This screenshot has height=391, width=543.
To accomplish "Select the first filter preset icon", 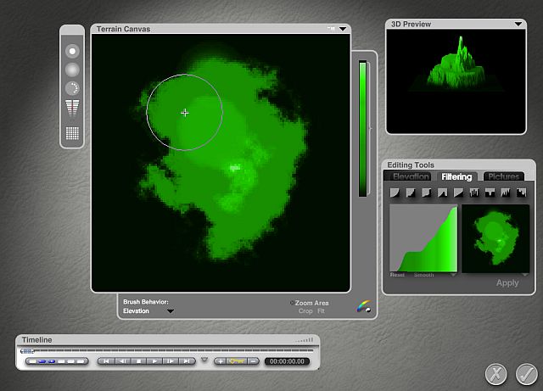I will pyautogui.click(x=395, y=193).
